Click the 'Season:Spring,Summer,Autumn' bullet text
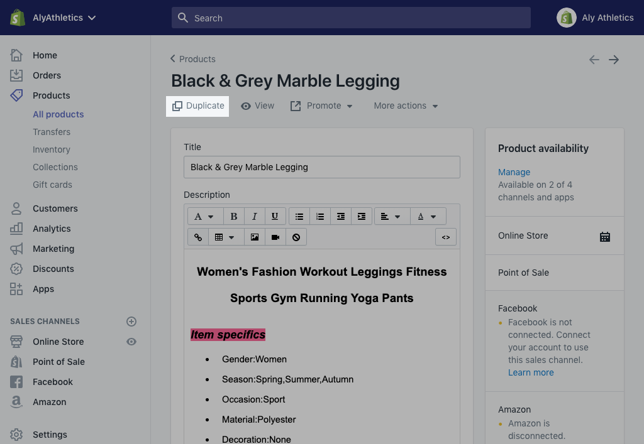 click(287, 380)
